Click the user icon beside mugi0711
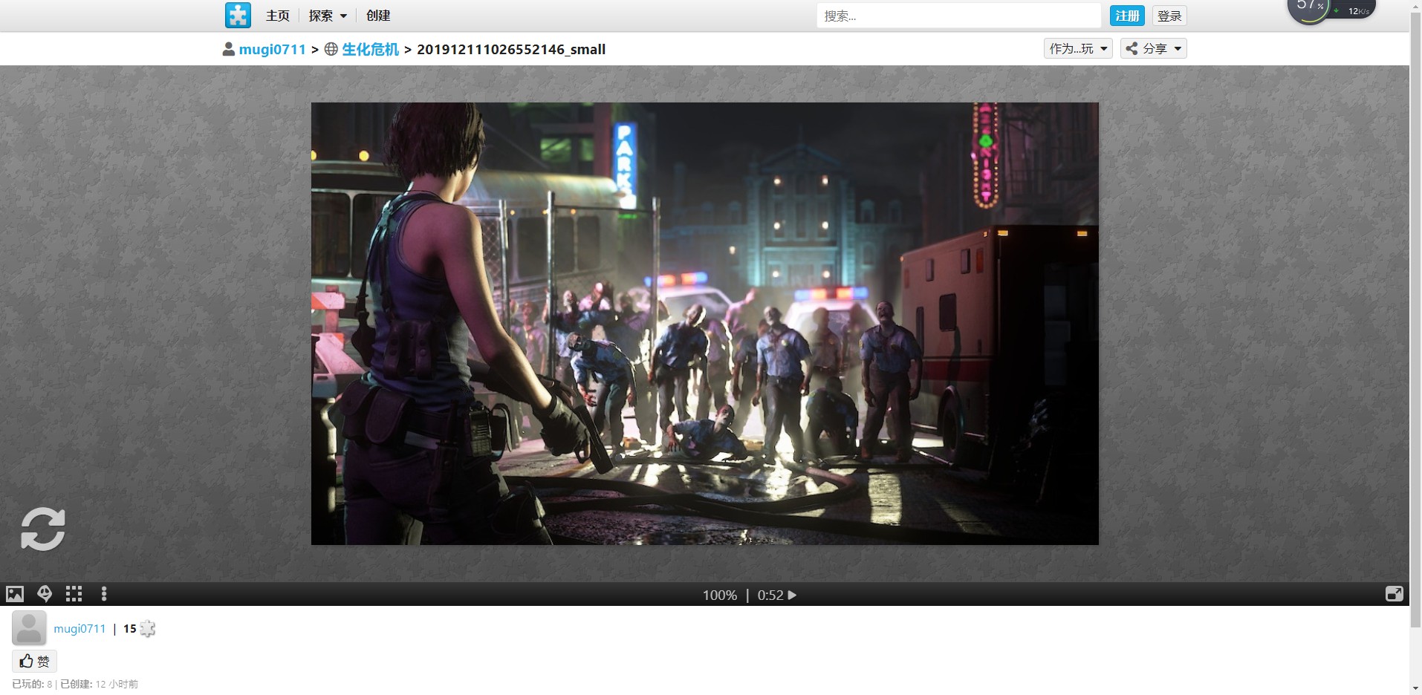The image size is (1422, 695). tap(229, 49)
